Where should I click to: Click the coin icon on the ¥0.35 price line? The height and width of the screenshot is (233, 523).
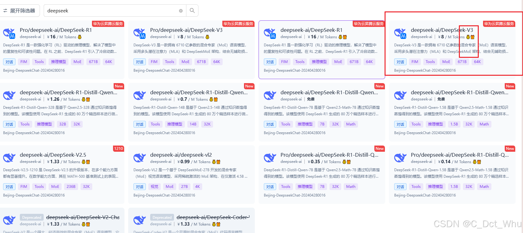(x=344, y=162)
